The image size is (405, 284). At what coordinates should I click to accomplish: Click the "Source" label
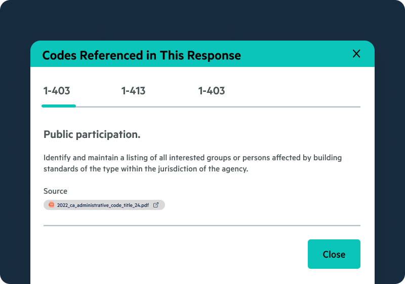(55, 191)
